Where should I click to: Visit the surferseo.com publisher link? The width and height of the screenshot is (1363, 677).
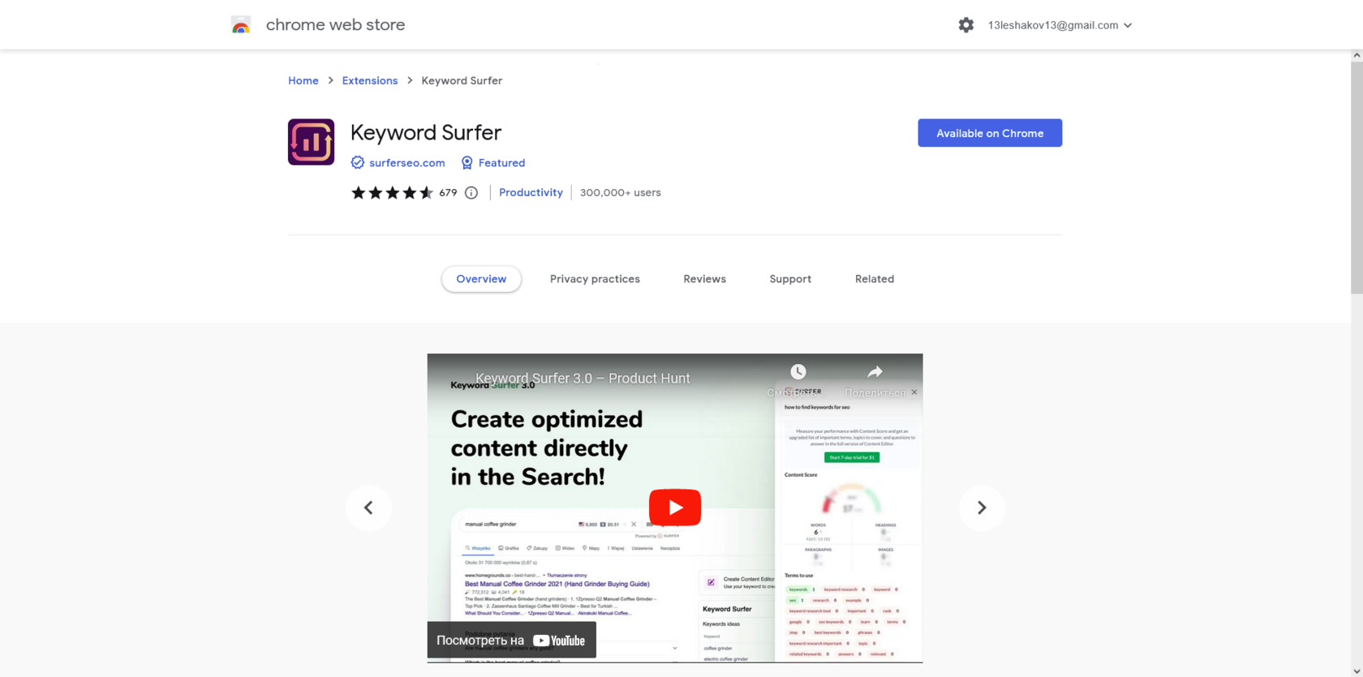407,163
